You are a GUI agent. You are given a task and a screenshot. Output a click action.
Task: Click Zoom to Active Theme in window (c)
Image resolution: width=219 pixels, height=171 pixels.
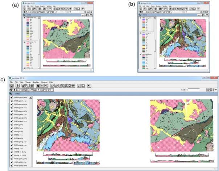pos(57,86)
